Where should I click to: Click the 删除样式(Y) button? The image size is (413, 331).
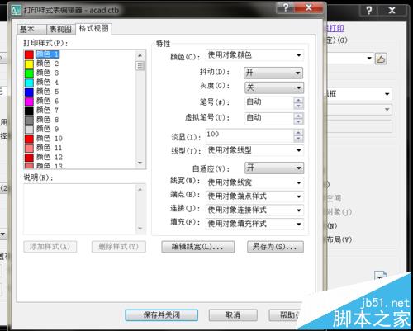tap(119, 247)
